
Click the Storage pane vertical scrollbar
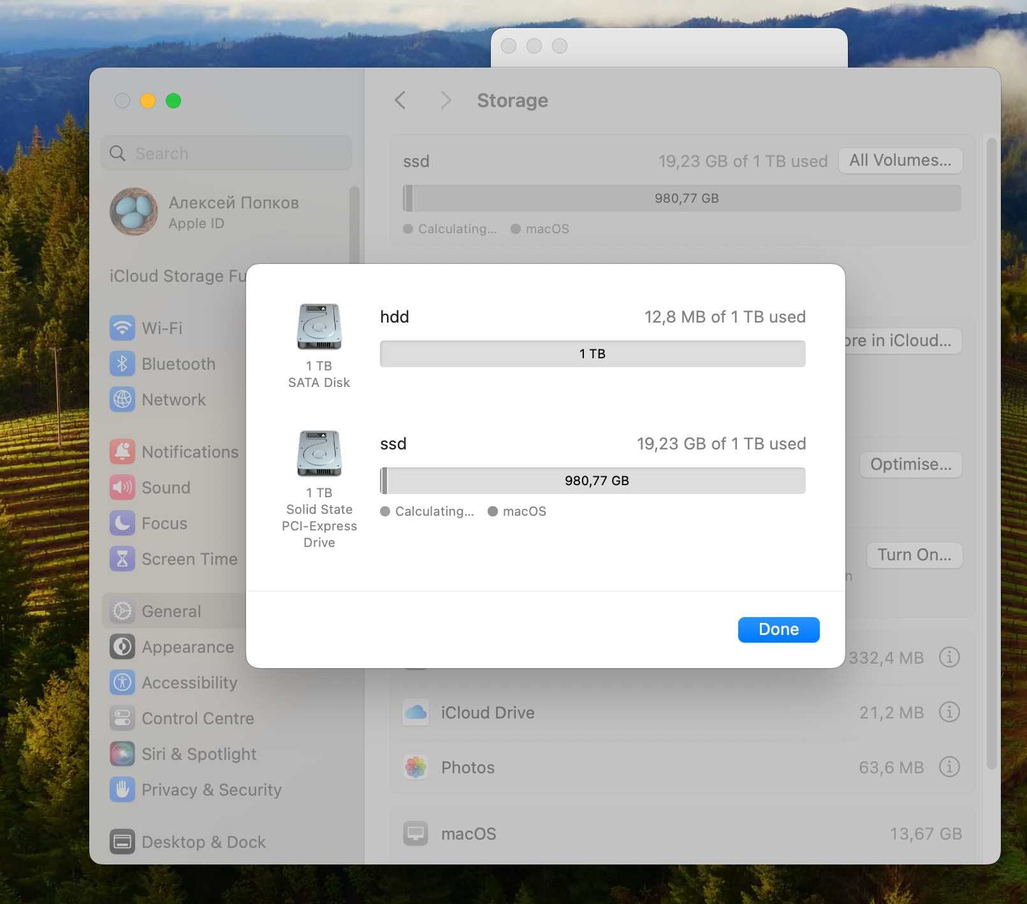pos(991,454)
